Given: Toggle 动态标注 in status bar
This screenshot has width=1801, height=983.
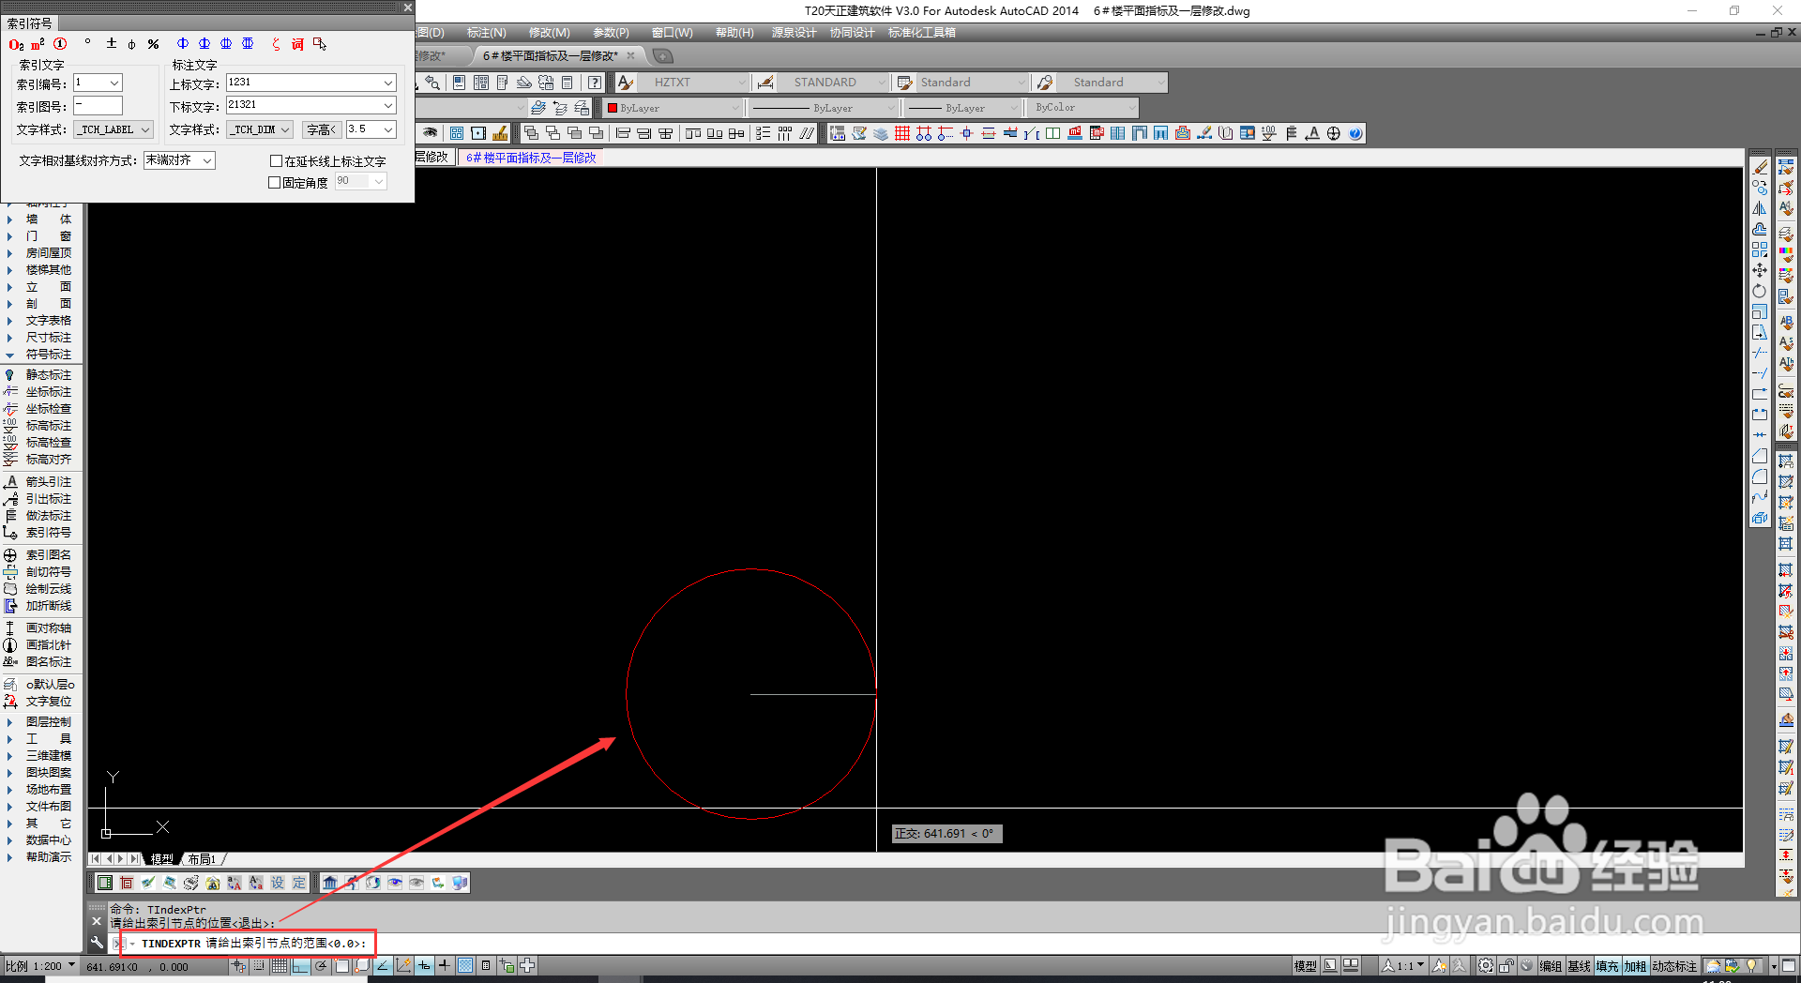Looking at the screenshot, I should point(1675,966).
